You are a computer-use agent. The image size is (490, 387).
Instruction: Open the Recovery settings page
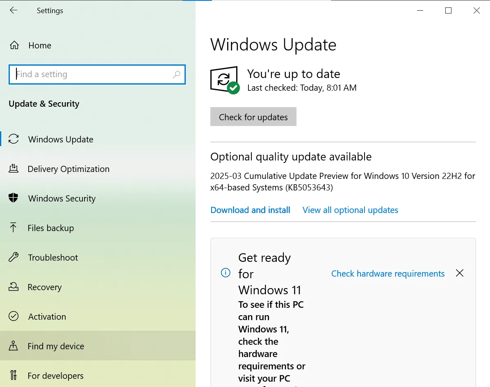pyautogui.click(x=44, y=287)
